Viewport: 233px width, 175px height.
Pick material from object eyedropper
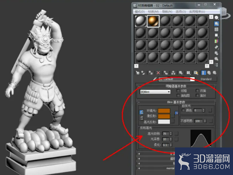[155, 79]
